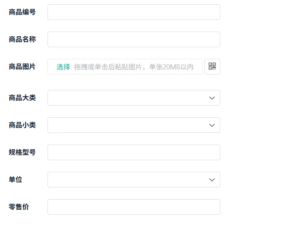Click the QR code scan icon
Viewport: 288px width, 228px height.
212,67
